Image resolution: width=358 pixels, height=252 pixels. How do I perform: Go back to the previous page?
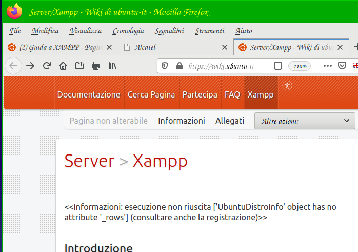pos(13,66)
